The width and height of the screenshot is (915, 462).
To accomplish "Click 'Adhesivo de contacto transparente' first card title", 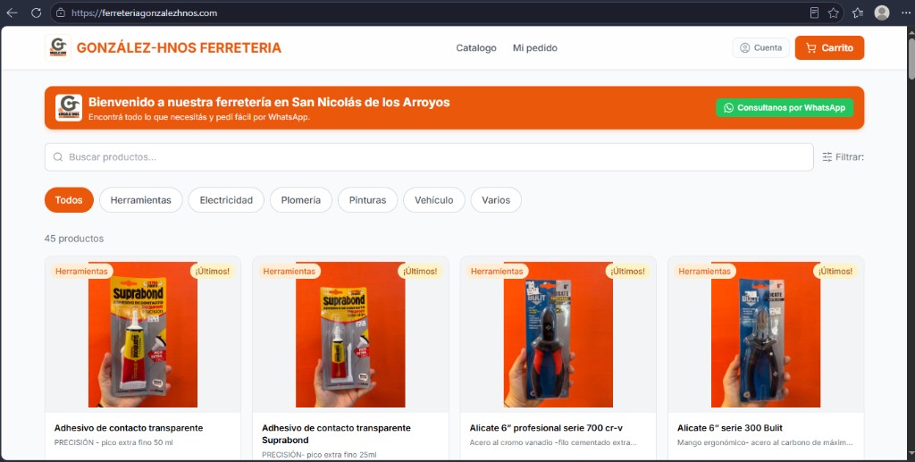I will click(129, 427).
